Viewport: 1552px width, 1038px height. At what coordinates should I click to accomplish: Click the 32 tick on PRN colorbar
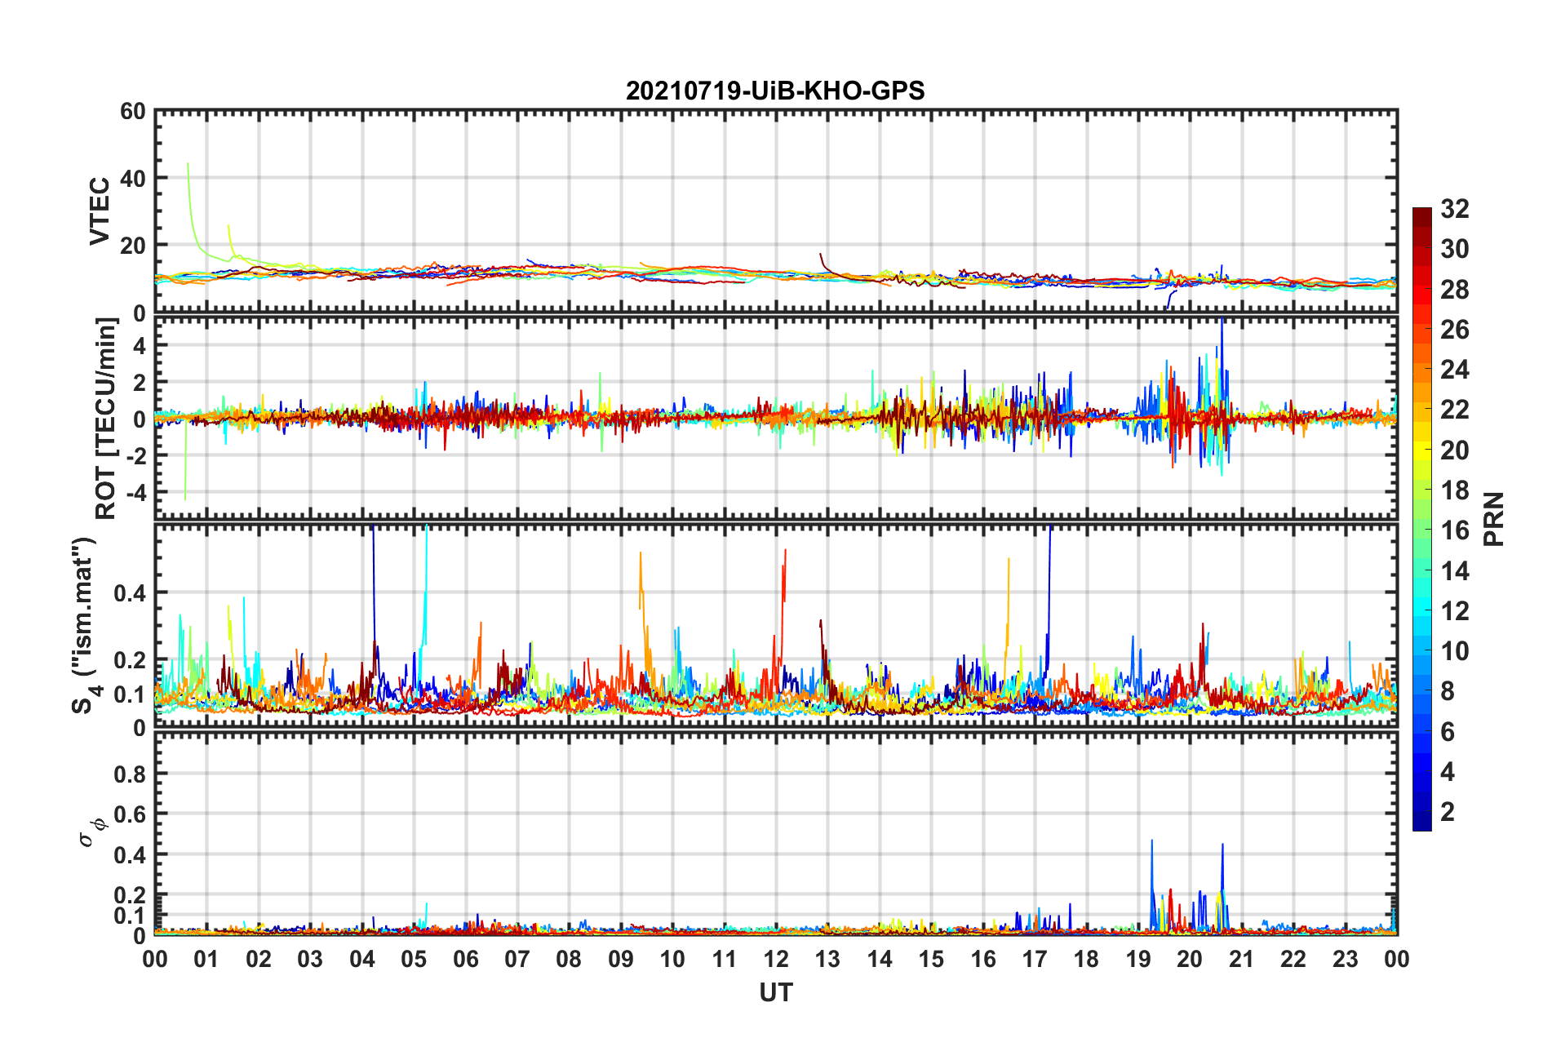1454,209
